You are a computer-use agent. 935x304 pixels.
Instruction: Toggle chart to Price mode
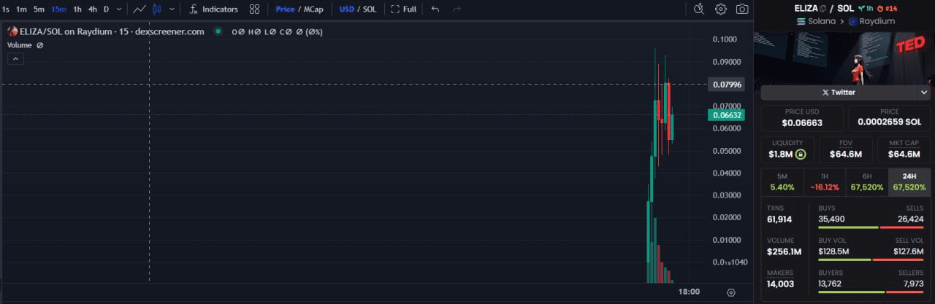pyautogui.click(x=285, y=9)
